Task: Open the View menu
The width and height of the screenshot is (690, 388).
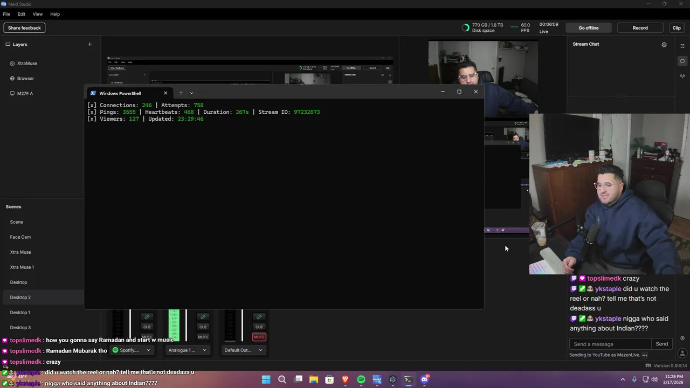Action: coord(38,14)
